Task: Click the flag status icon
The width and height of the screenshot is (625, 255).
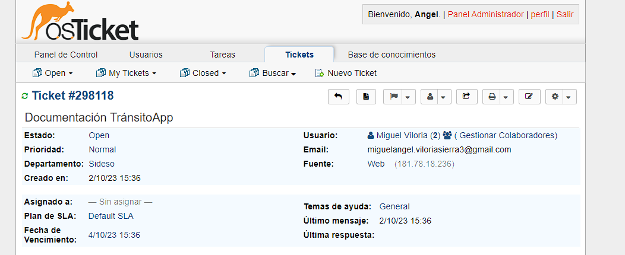Action: 393,97
